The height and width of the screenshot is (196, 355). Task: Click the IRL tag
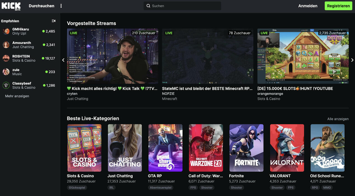click(x=111, y=187)
